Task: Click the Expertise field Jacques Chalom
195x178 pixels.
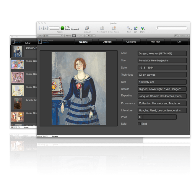Action: [x=162, y=96]
